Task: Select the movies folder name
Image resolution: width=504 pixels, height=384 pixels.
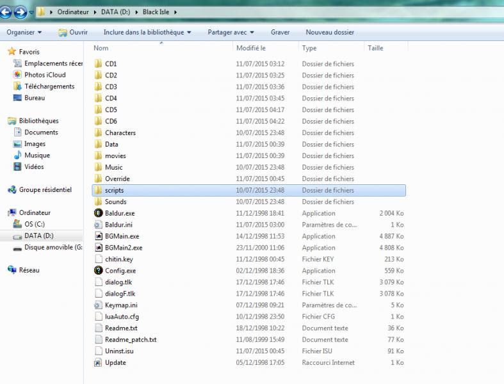Action: click(115, 156)
